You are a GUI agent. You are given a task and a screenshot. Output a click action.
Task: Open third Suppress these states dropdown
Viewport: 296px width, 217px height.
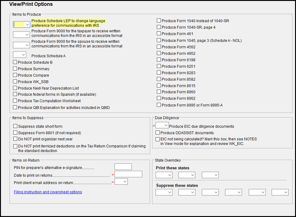[210, 192]
